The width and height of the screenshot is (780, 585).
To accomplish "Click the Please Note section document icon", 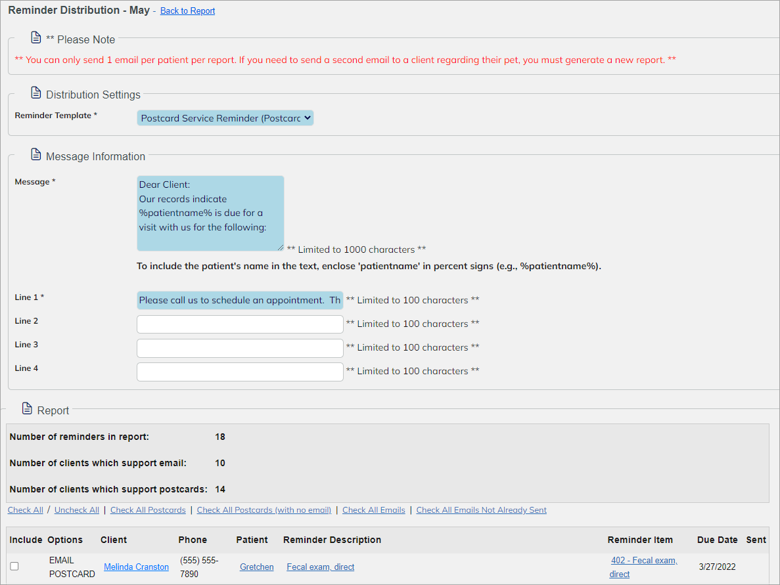I will pyautogui.click(x=36, y=38).
